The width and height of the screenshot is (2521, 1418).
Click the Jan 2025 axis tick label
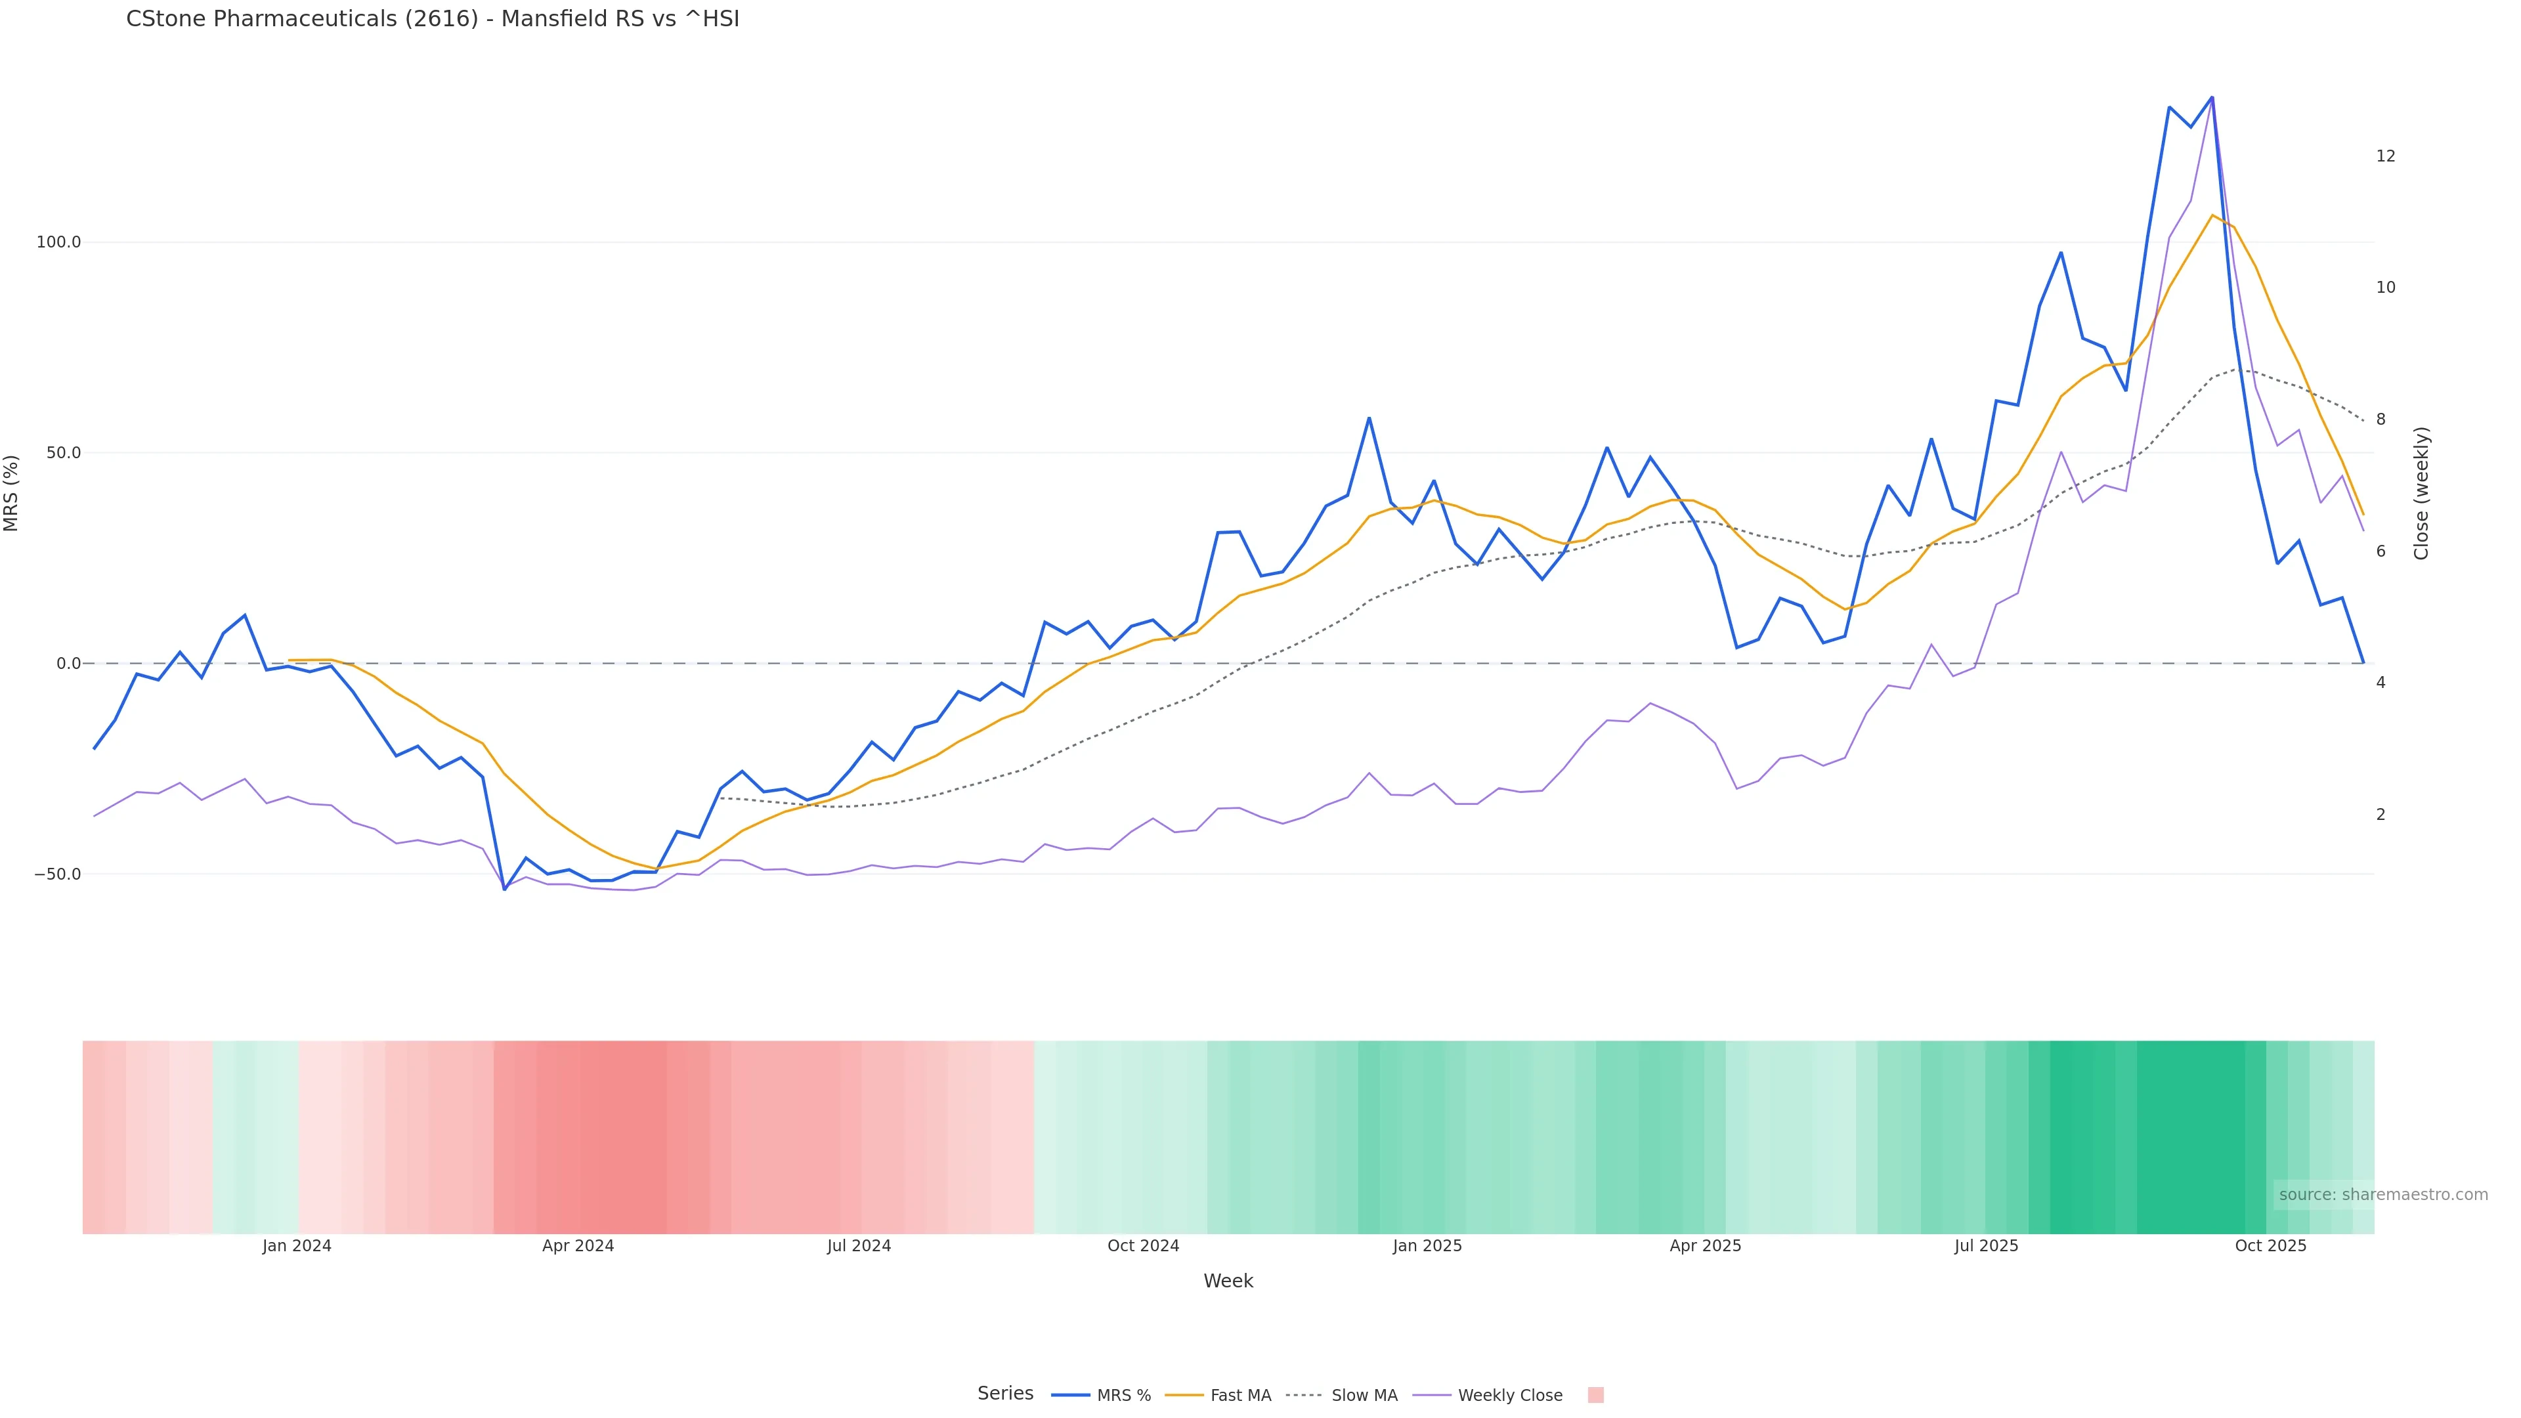click(x=1428, y=1246)
